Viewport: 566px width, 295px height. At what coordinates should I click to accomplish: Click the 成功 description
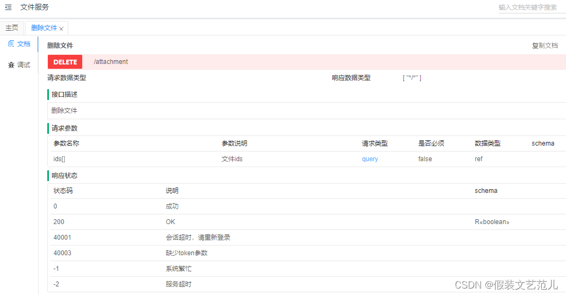172,206
